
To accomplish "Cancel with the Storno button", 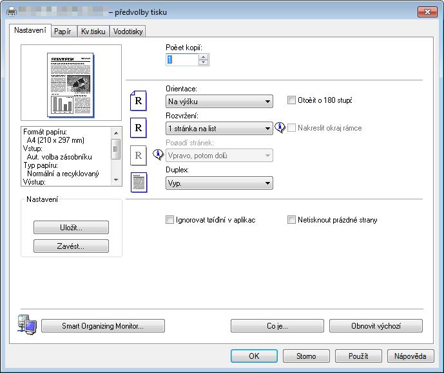I will click(x=306, y=356).
